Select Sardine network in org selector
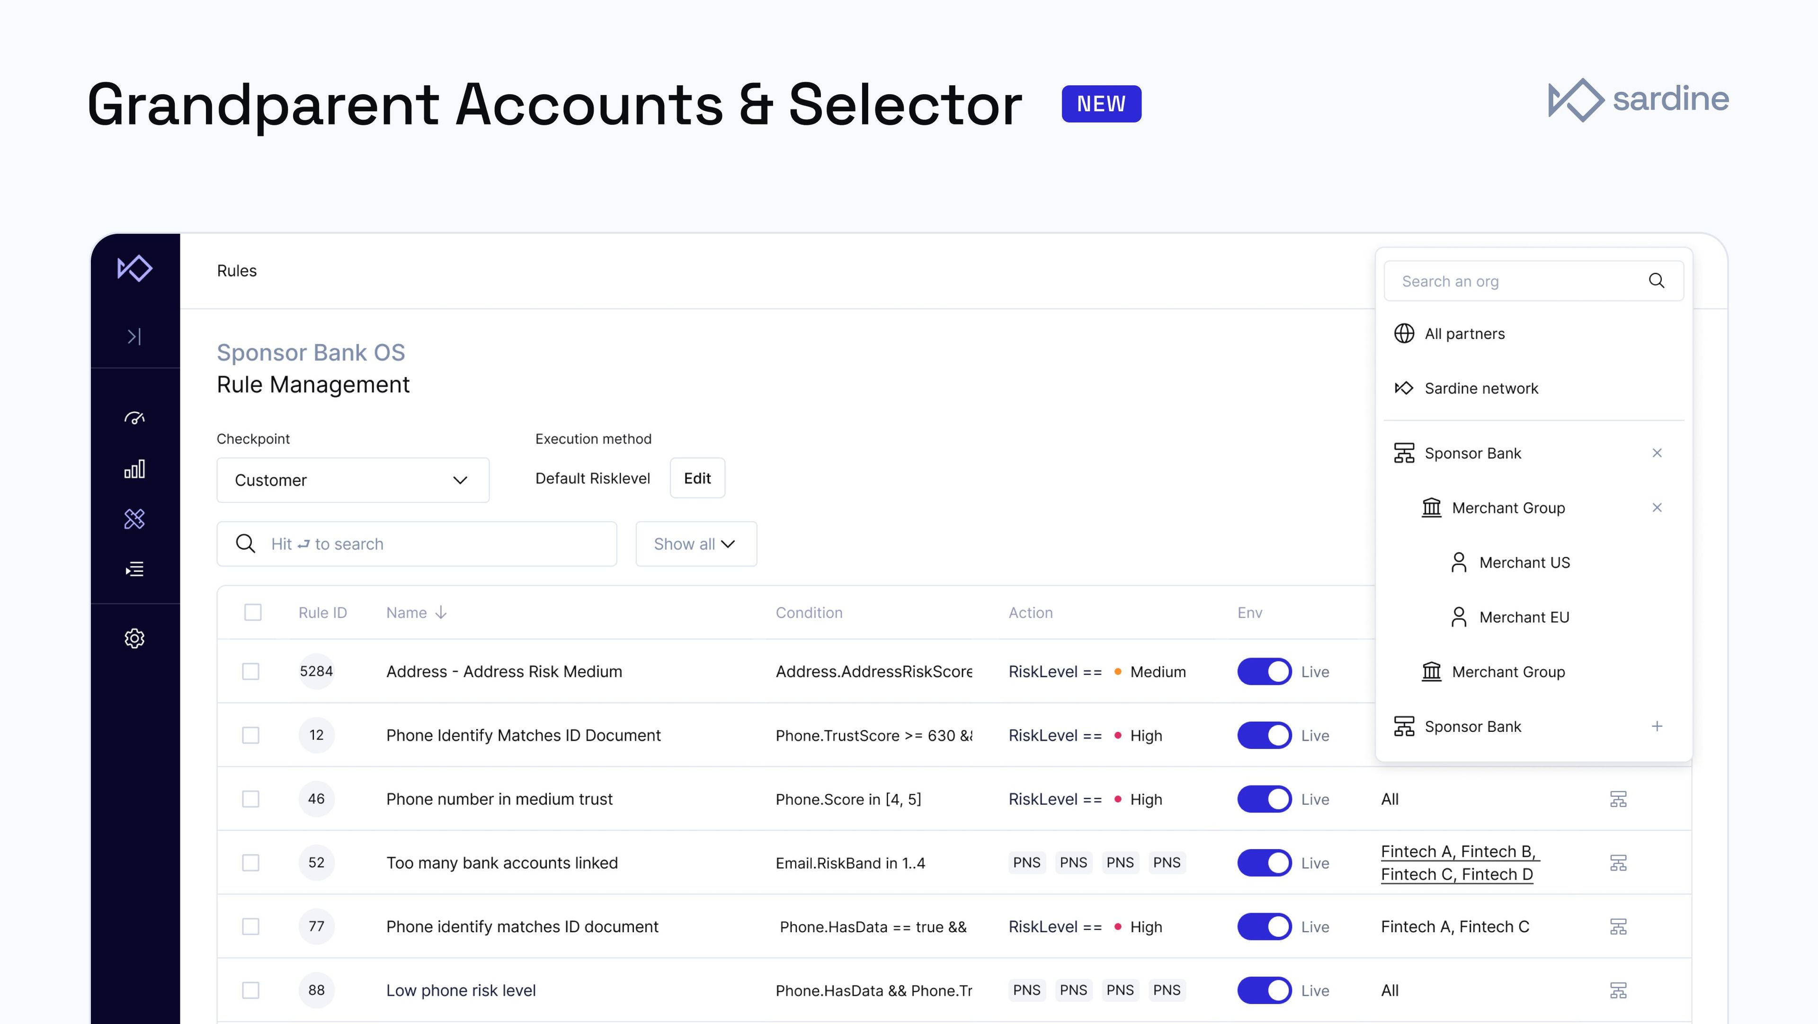The image size is (1818, 1024). [1480, 388]
